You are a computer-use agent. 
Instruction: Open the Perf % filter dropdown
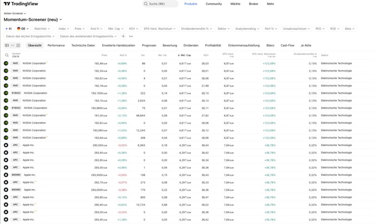point(271,28)
